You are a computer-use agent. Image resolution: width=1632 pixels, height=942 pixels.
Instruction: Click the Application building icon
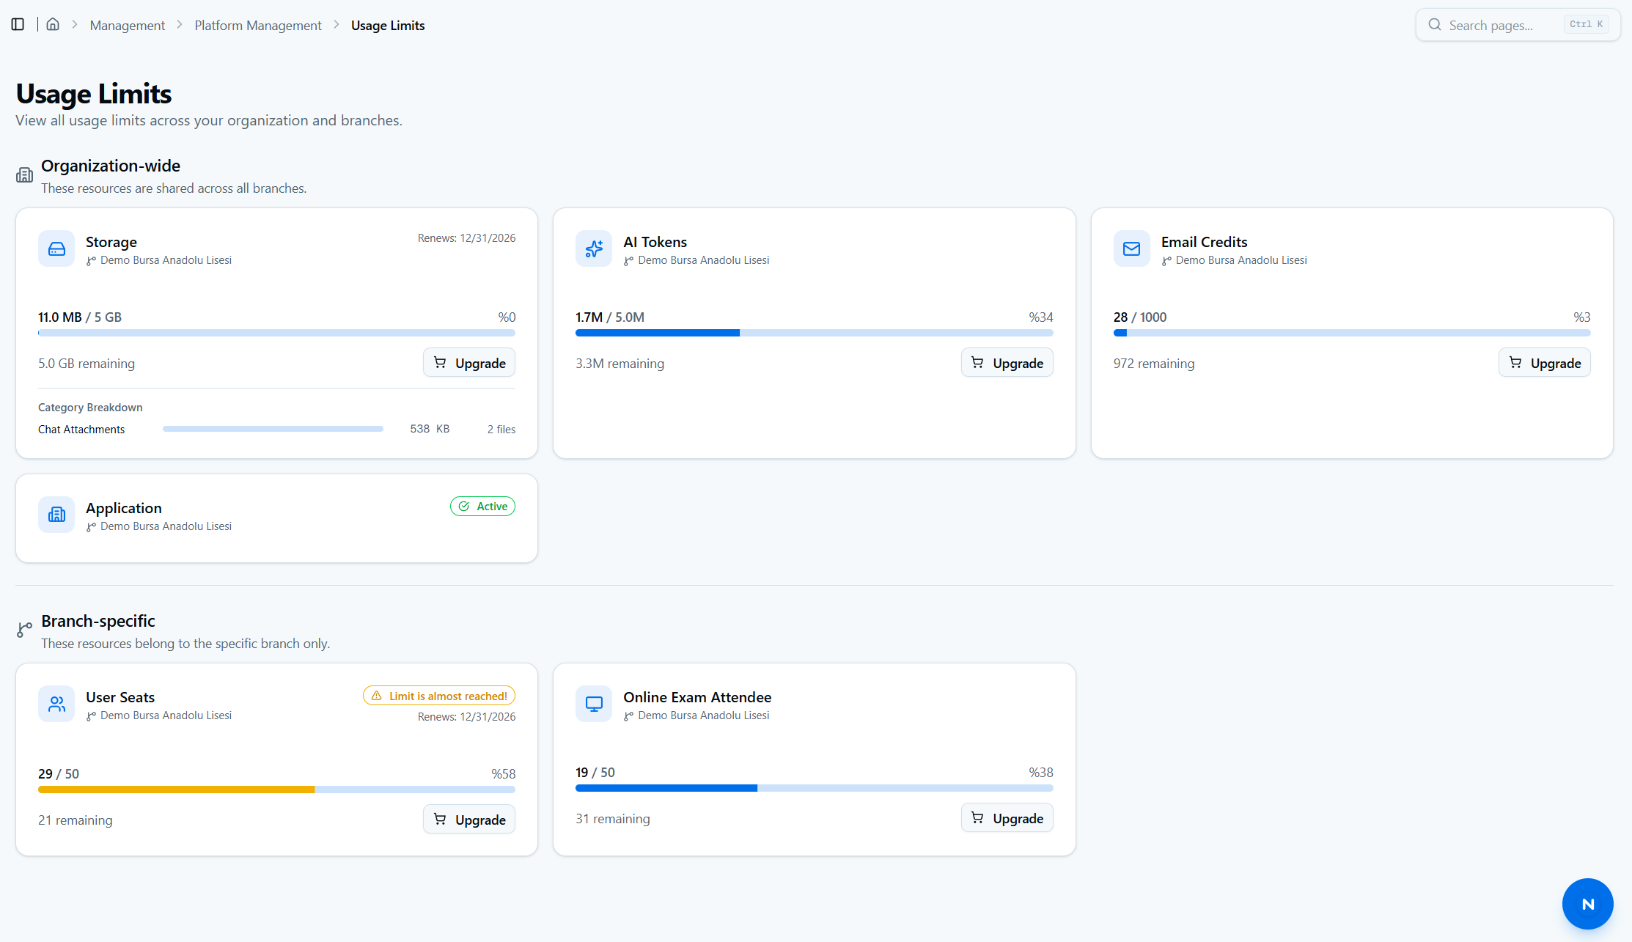pyautogui.click(x=56, y=515)
